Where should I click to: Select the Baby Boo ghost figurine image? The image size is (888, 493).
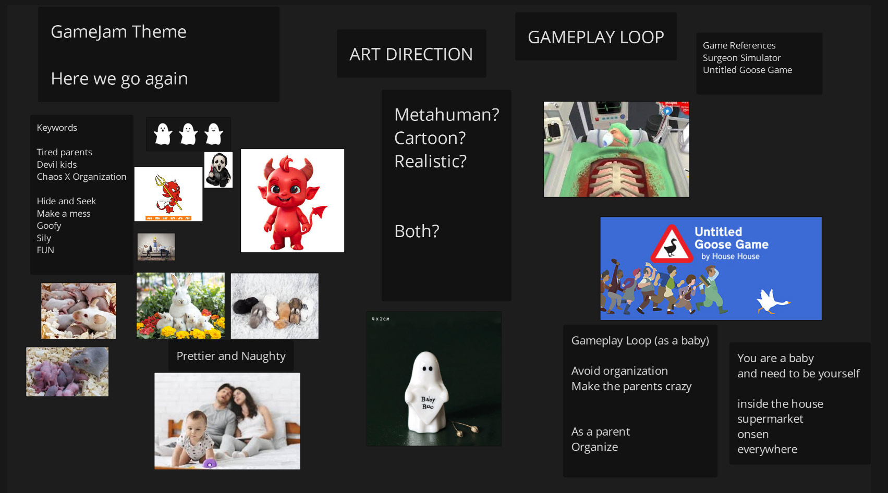click(x=434, y=379)
